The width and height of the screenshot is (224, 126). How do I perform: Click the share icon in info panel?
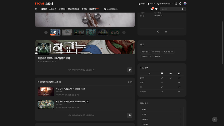[158, 32]
